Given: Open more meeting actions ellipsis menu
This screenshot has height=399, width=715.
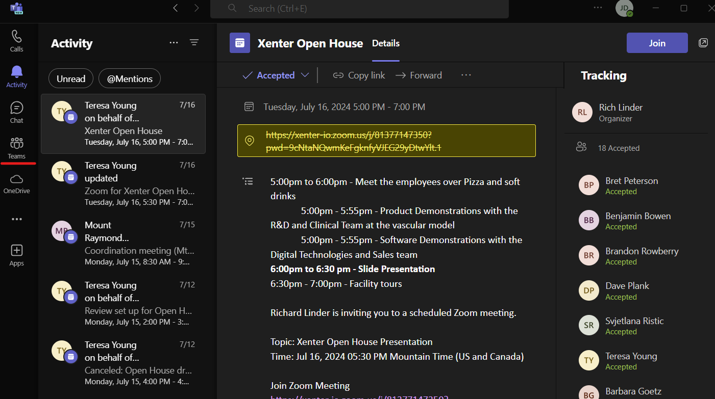Looking at the screenshot, I should [x=465, y=75].
